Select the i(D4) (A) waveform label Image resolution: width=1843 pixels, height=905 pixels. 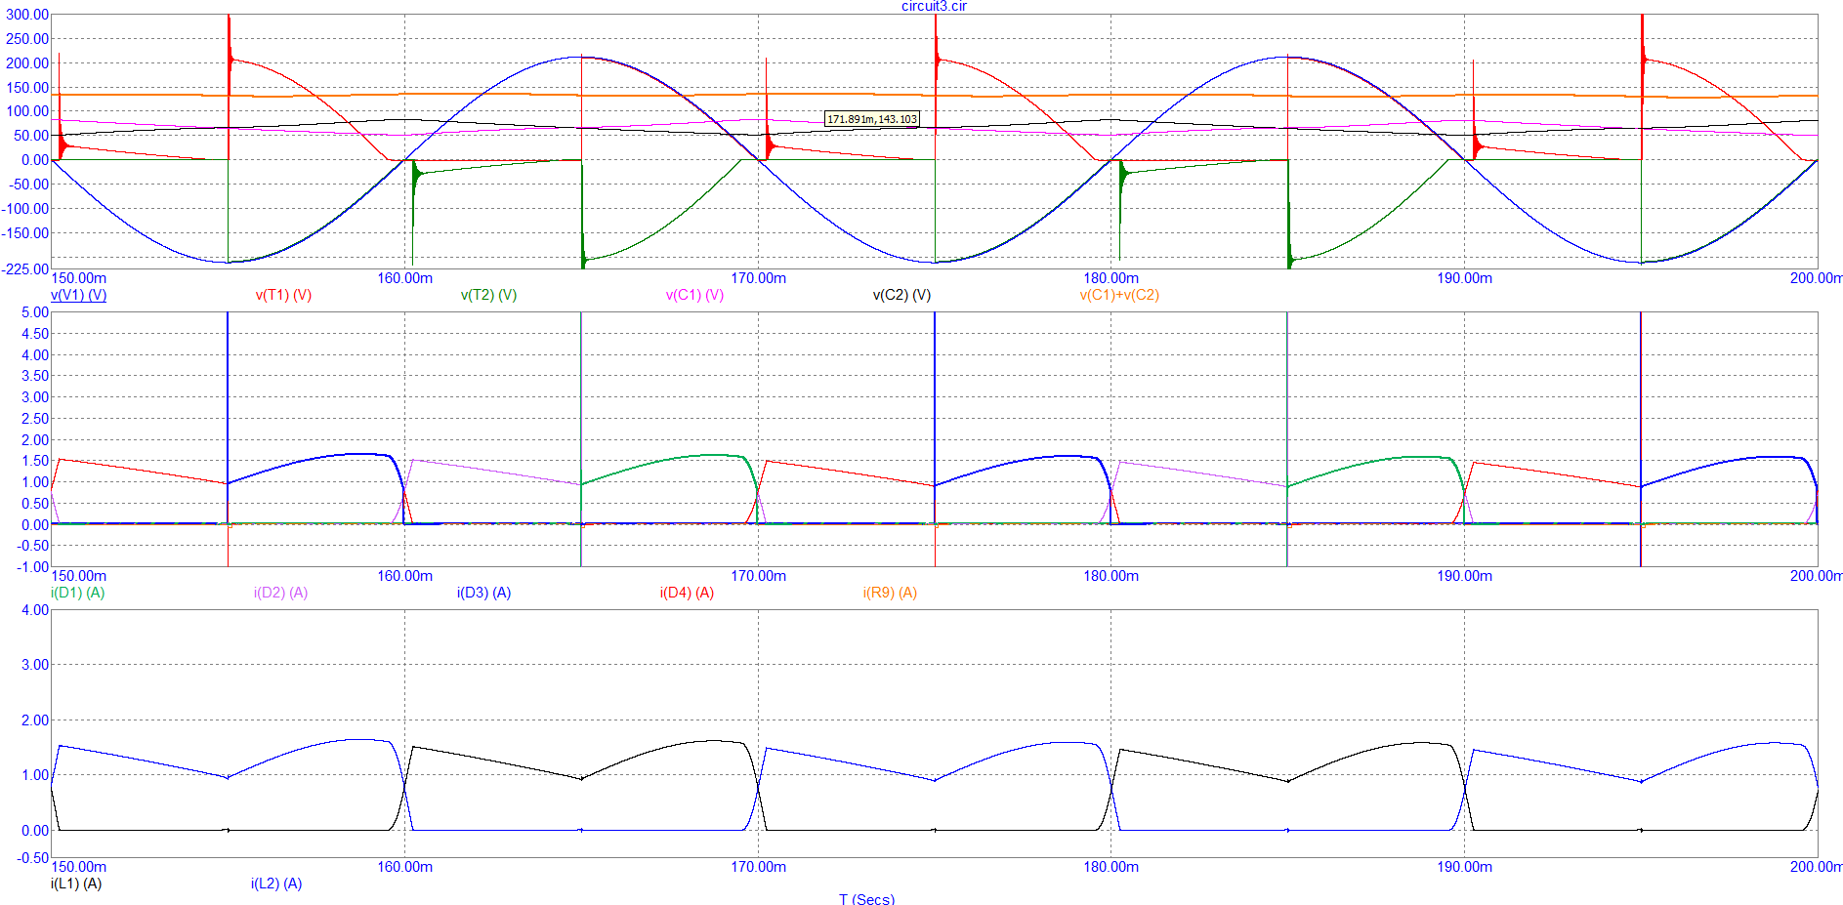click(x=687, y=593)
